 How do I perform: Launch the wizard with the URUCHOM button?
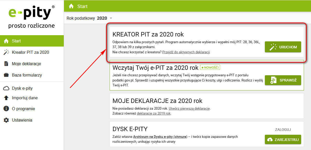pyautogui.click(x=283, y=47)
